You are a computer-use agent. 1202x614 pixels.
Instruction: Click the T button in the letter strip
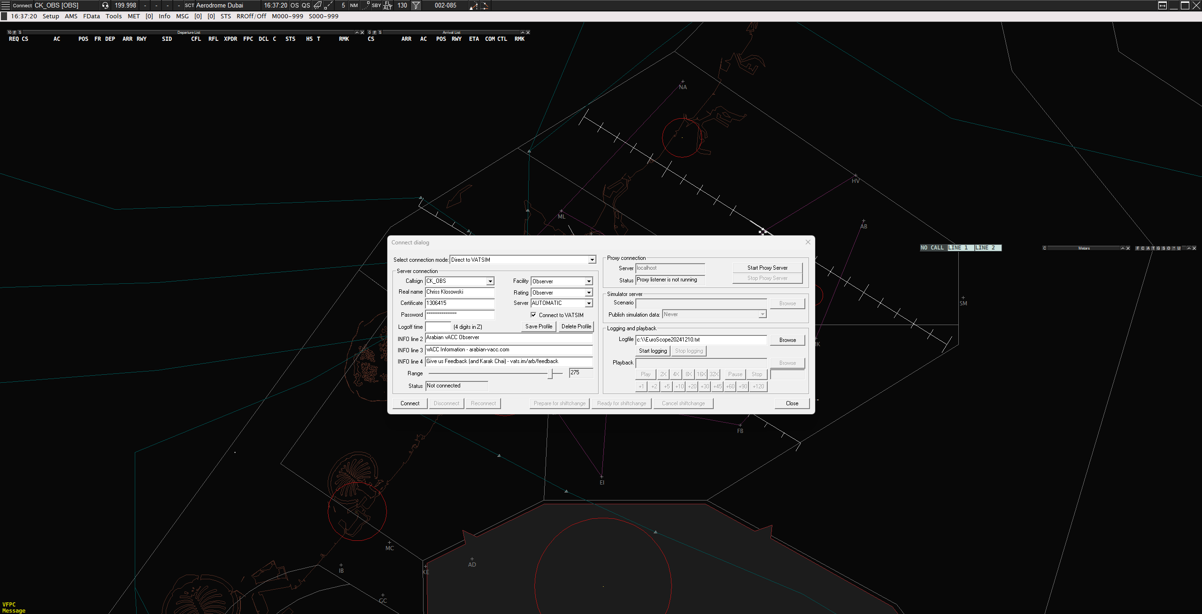(x=1153, y=248)
